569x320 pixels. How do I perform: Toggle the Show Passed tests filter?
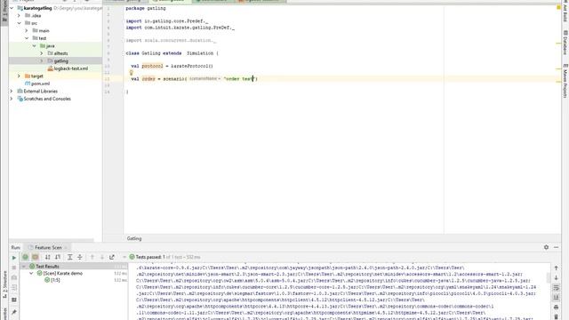coord(26,257)
